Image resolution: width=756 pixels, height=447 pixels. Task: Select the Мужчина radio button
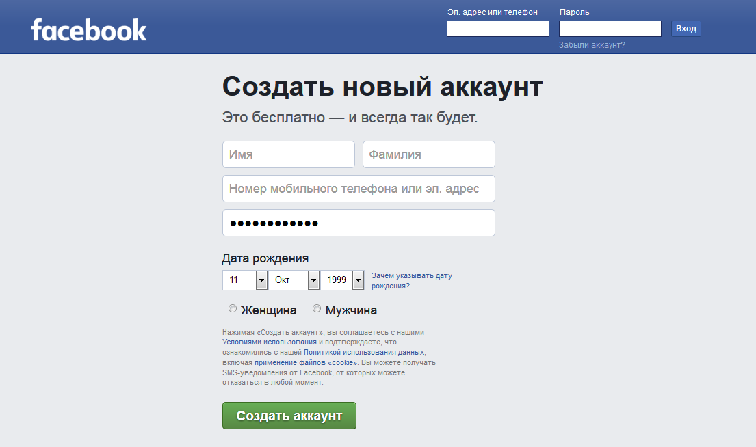[317, 308]
